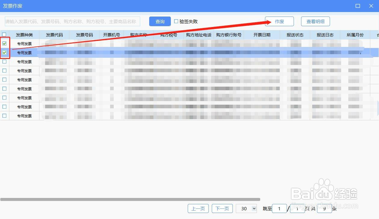Viewport: 379px width, 219px height.
Task: Click the 报送状态 column header
Action: [x=295, y=35]
